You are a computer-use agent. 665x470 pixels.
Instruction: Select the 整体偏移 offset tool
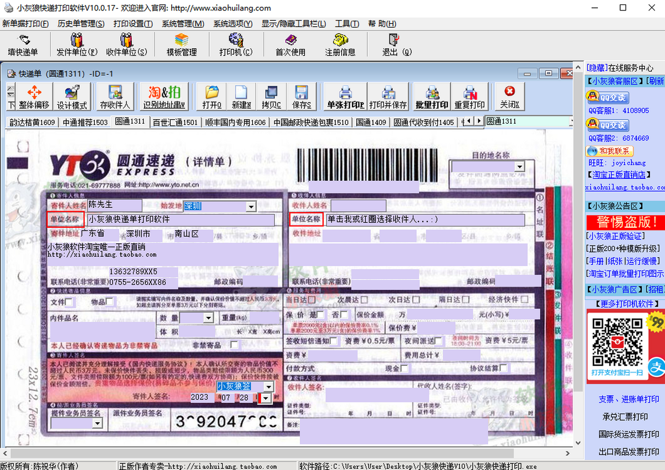click(34, 97)
